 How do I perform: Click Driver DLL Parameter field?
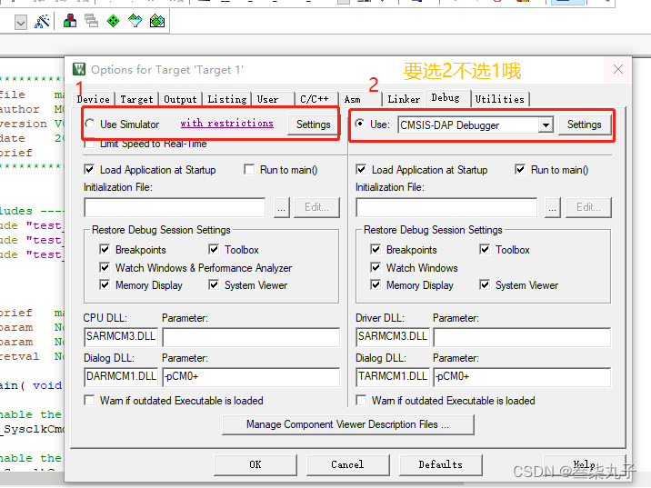(522, 336)
